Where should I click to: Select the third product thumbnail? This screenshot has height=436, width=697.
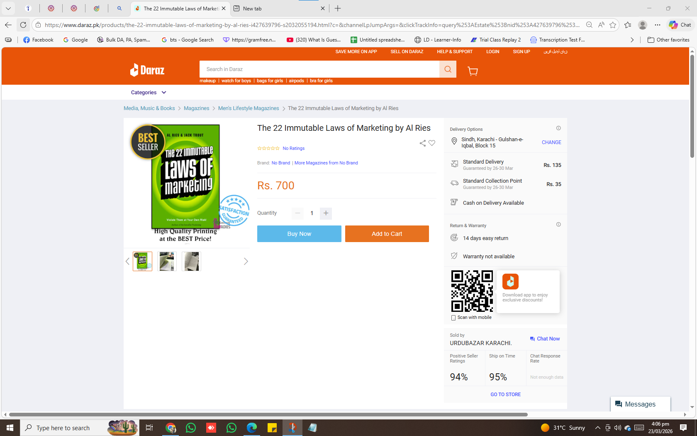[191, 261]
